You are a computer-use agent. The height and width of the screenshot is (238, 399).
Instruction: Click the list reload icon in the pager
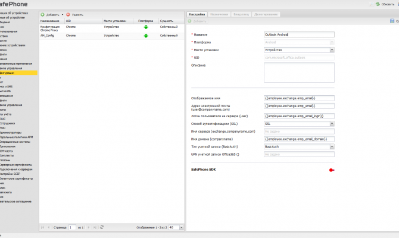point(102,227)
